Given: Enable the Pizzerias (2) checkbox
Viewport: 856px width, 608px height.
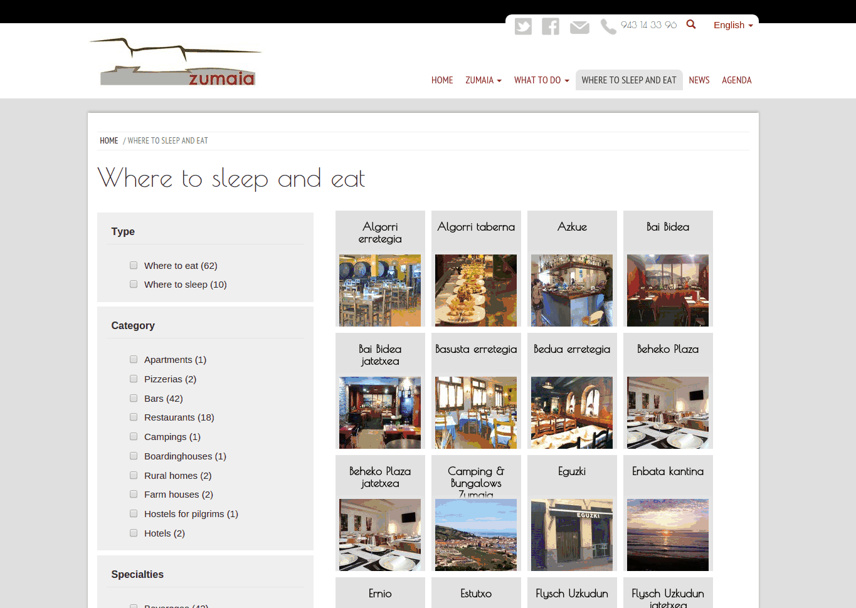Looking at the screenshot, I should tap(134, 379).
